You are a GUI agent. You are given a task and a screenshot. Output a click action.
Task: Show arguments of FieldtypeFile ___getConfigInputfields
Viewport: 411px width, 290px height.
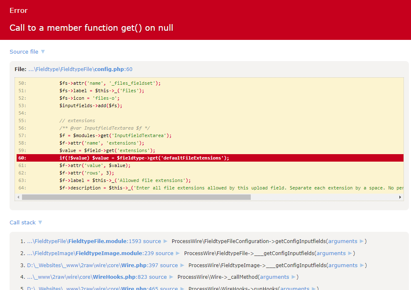click(x=334, y=253)
